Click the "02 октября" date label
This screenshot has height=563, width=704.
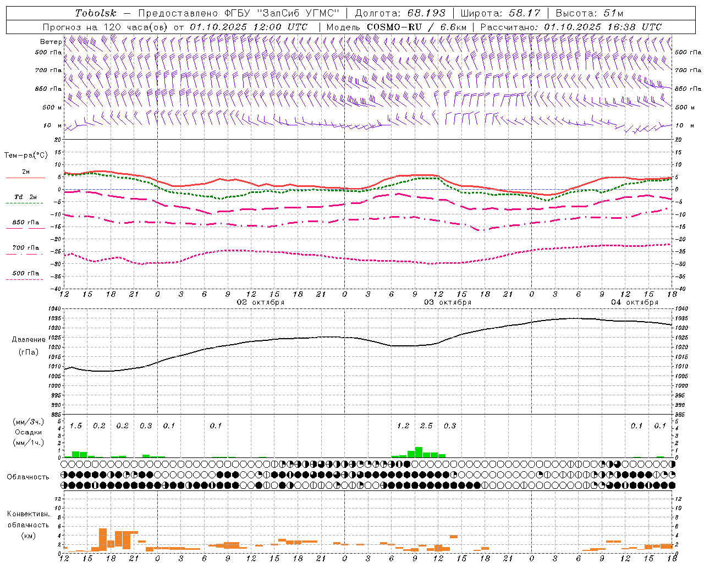[261, 302]
